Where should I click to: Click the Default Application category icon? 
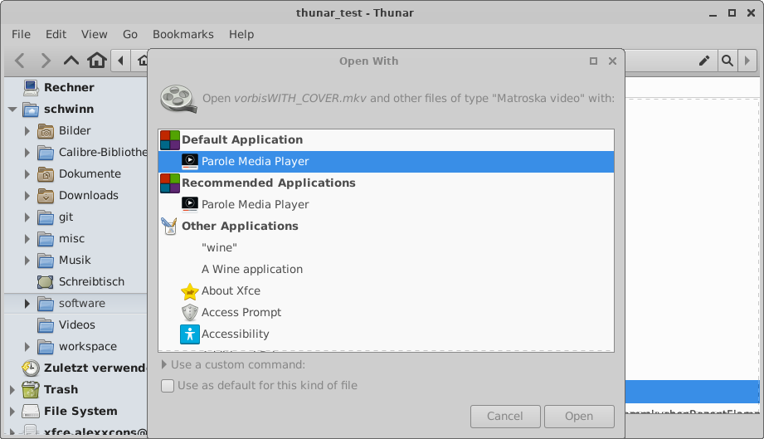tap(169, 140)
